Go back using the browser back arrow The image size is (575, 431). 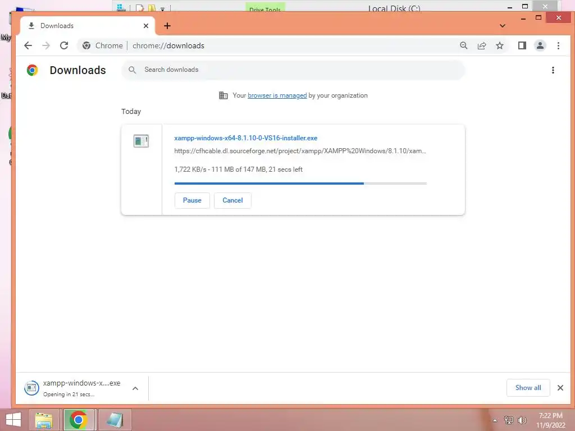coord(28,45)
